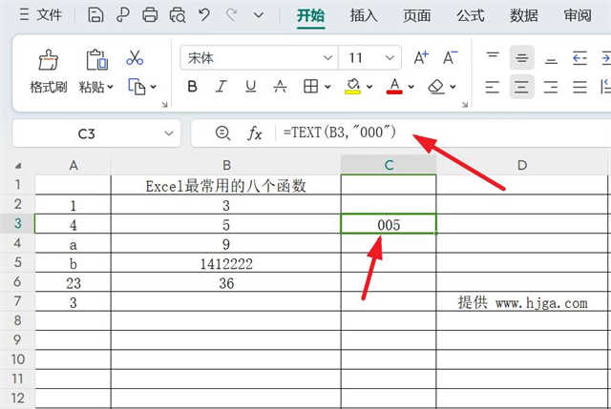
Task: Click the Undo arrow
Action: coord(204,15)
